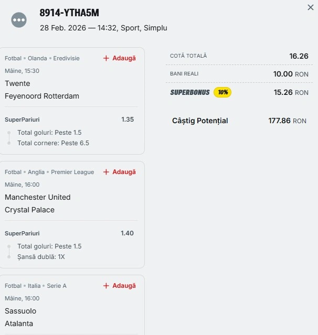Select the ticket code 8914-YTHA5M
Image resolution: width=318 pixels, height=335 pixels.
[69, 13]
